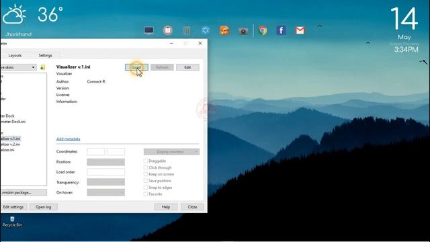Open the blue settings gear dock icon
This screenshot has width=430, height=242.
point(206,30)
